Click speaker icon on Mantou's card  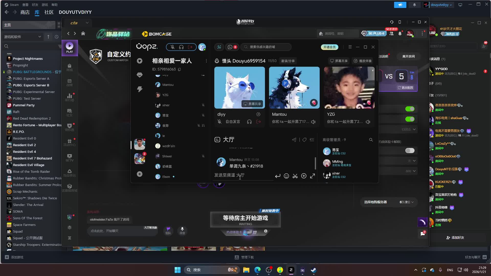point(313,122)
